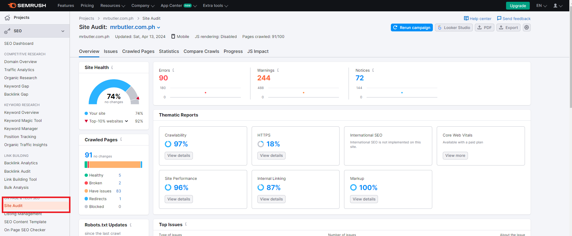Viewport: 572px width, 236px height.
Task: Open settings gear for Site Audit
Action: click(527, 27)
